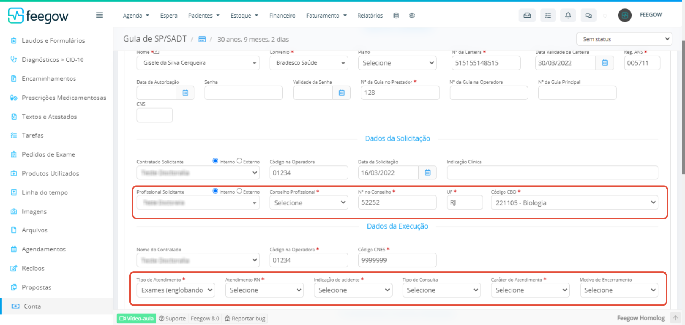The width and height of the screenshot is (685, 325).
Task: Open the inbox tray icon
Action: pos(527,15)
